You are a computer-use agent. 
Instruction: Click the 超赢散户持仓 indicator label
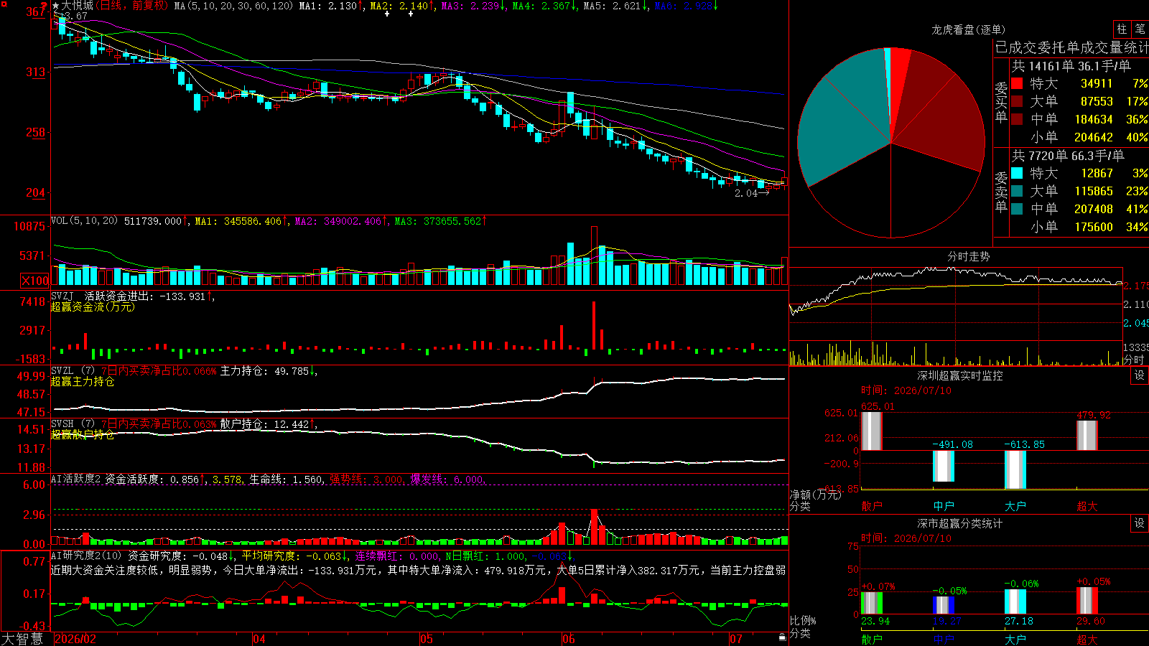pos(83,434)
